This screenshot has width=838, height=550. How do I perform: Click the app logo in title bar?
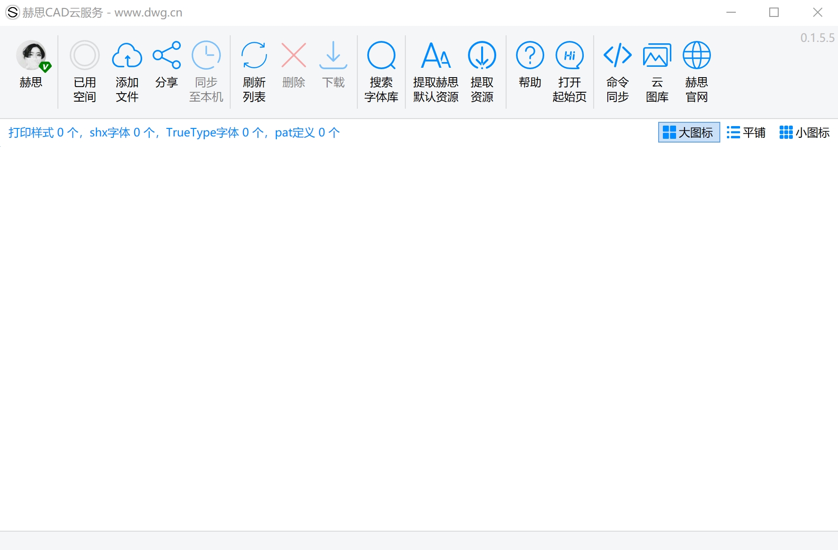(x=13, y=12)
